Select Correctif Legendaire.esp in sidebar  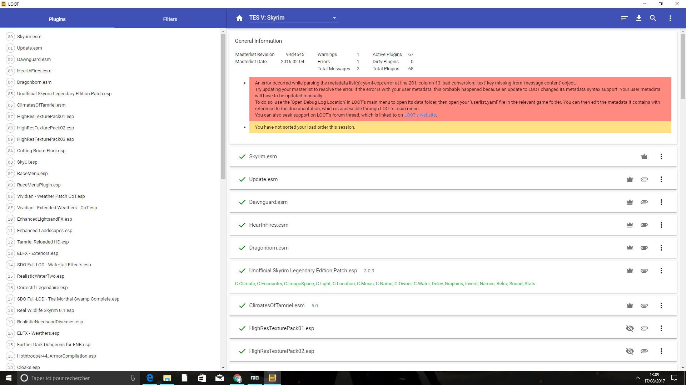click(111, 288)
